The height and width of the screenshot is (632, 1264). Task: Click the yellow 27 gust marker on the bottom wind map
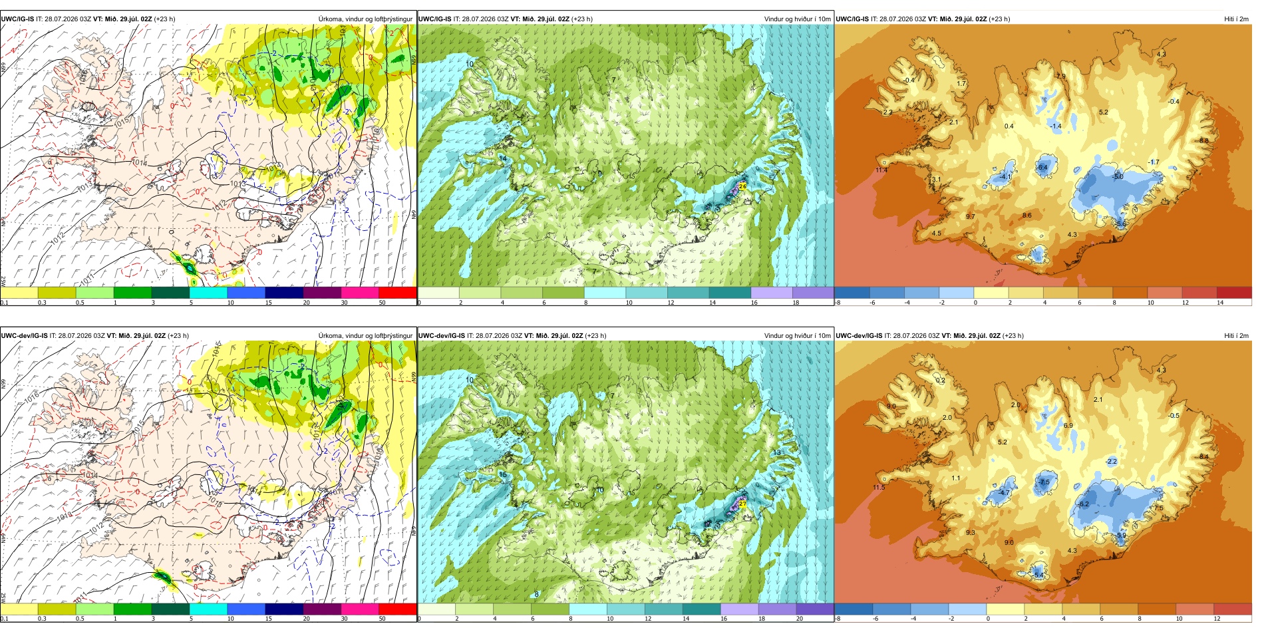(x=742, y=504)
